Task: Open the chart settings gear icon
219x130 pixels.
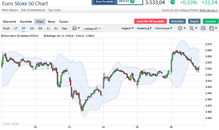Action: (x=180, y=28)
